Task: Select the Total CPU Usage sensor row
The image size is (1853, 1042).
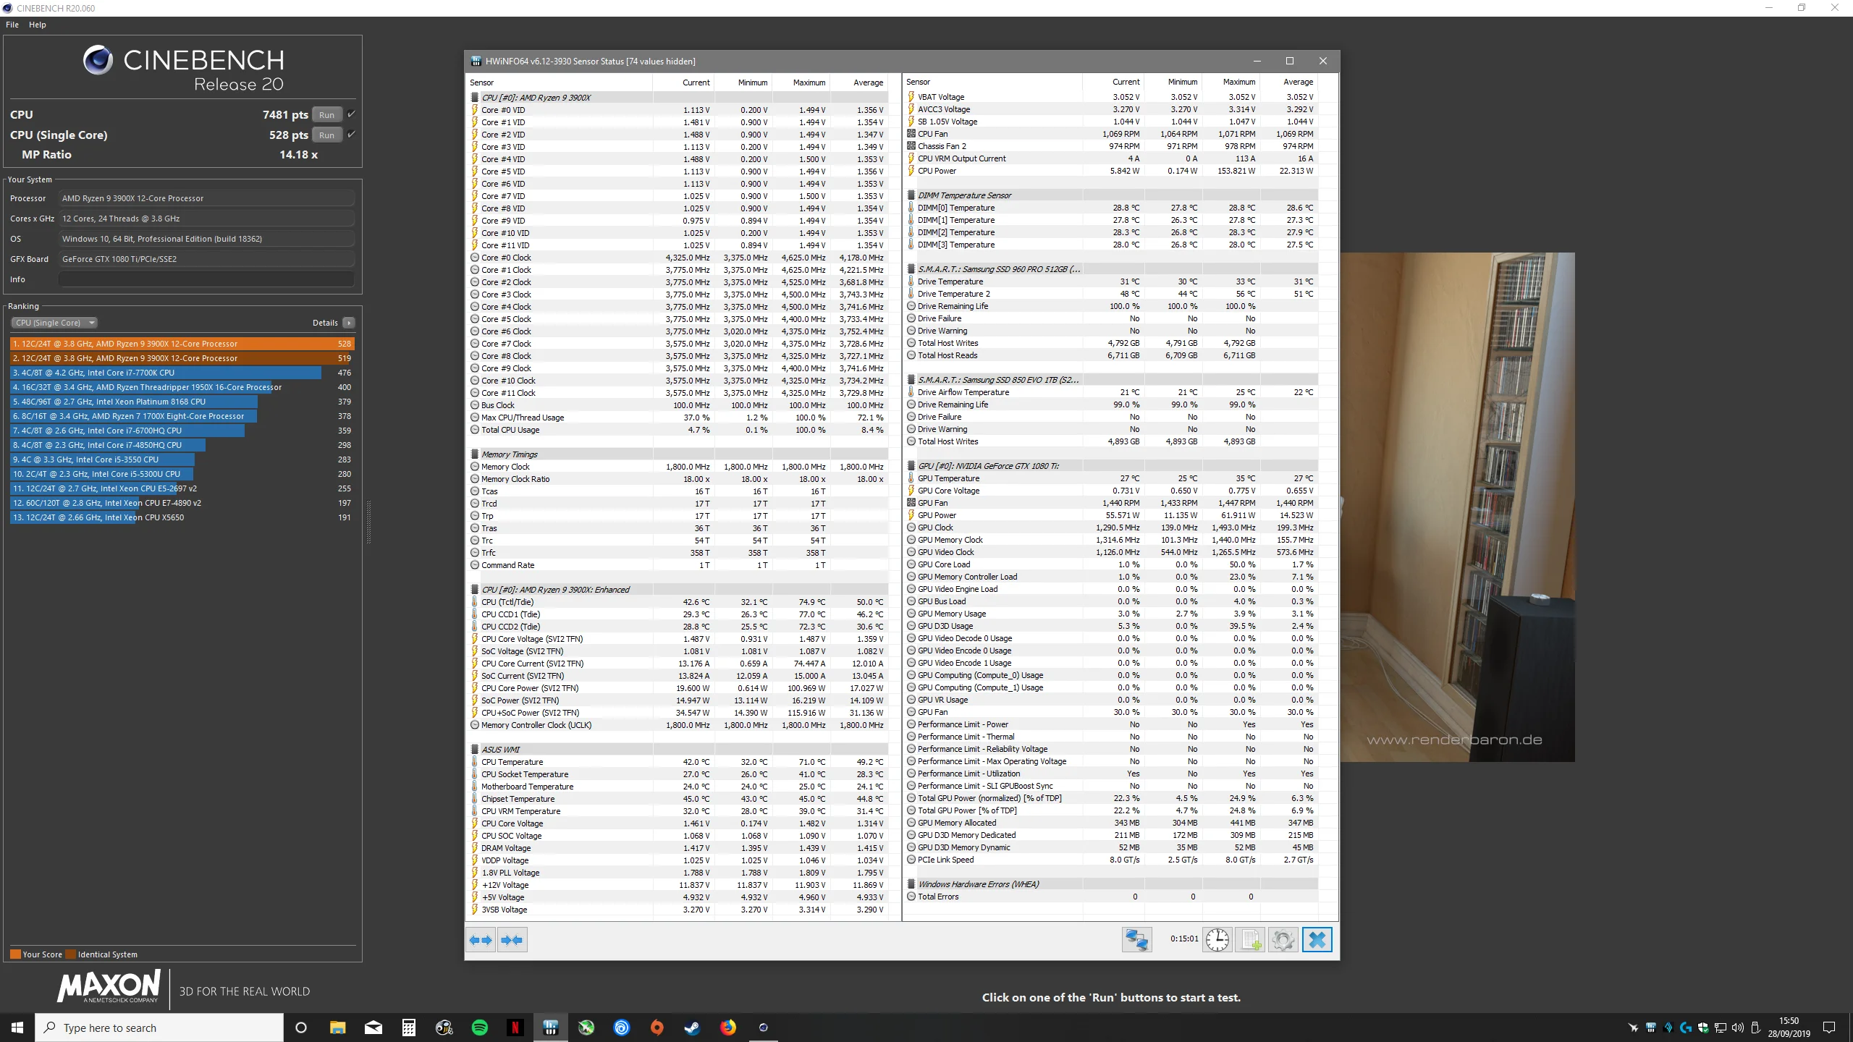Action: (x=678, y=430)
